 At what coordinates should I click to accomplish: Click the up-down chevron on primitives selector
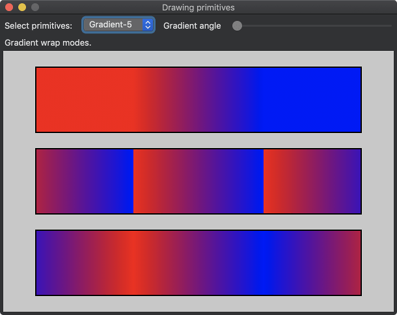pyautogui.click(x=148, y=25)
